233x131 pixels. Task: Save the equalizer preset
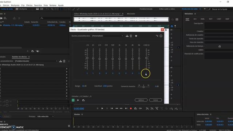127,36
